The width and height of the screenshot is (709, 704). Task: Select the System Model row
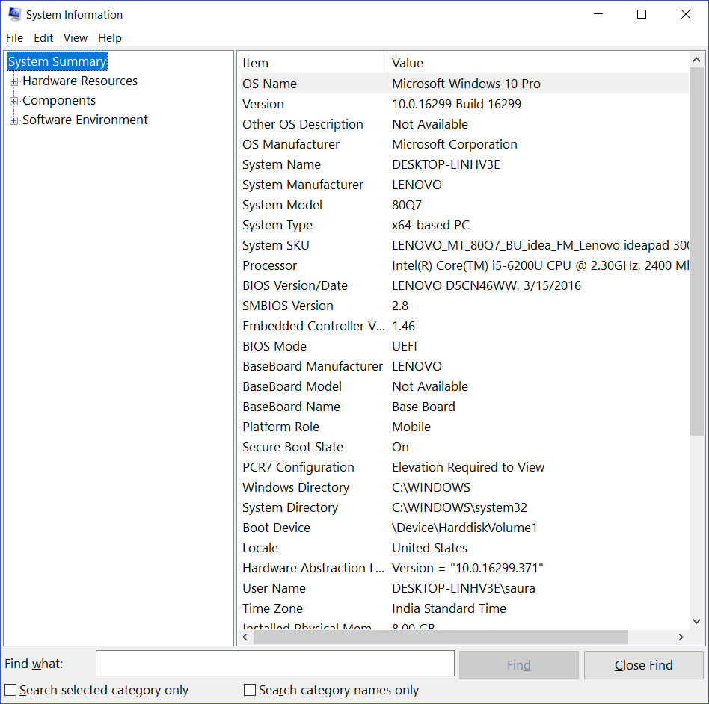464,205
